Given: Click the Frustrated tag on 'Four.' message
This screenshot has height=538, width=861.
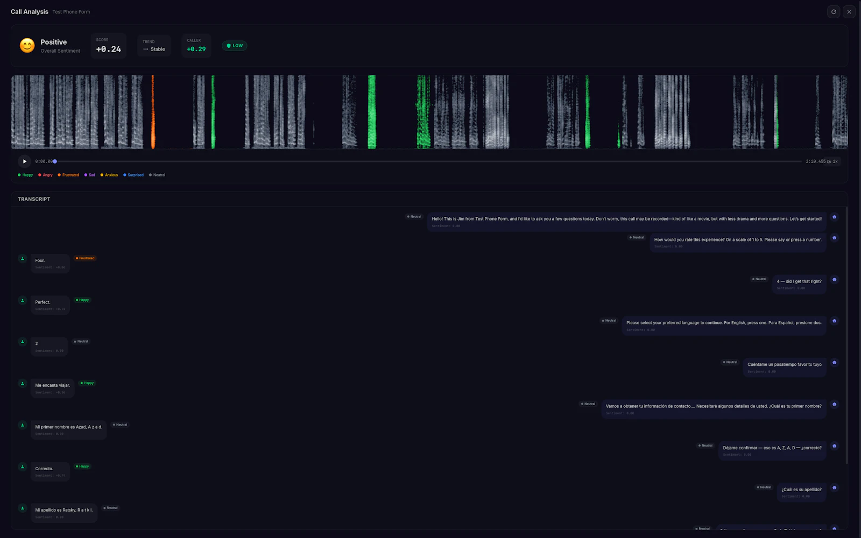Looking at the screenshot, I should (x=85, y=258).
